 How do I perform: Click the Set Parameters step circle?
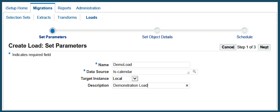[52, 31]
